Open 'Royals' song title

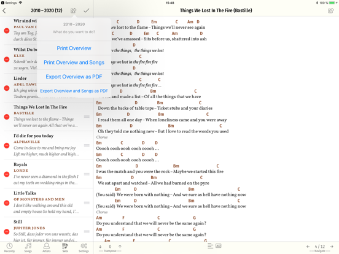coord(20,164)
